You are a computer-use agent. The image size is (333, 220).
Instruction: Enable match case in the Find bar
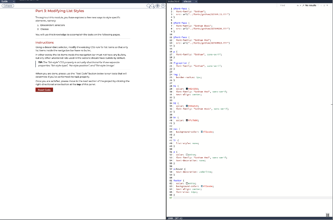coord(297,6)
